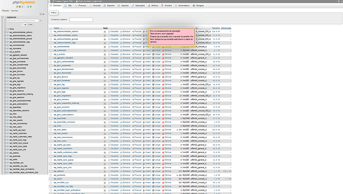Open the page number dropdown in sidebar
The width and height of the screenshot is (343, 194).
(x=24, y=25)
